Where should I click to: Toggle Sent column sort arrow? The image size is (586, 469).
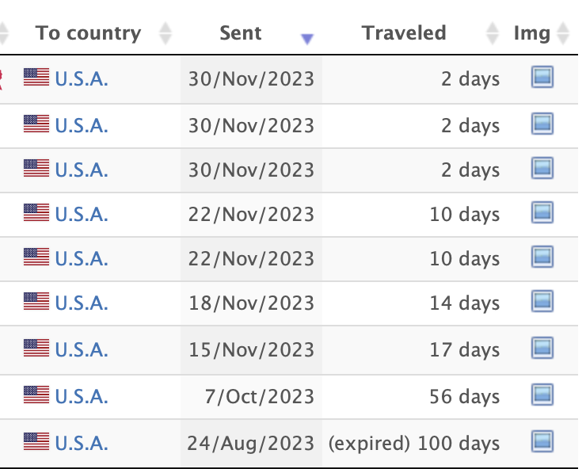tap(307, 39)
